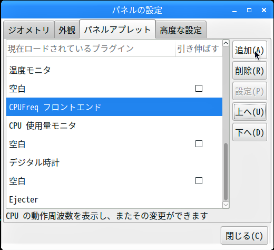Screen dimensions: 274x250
Task: Minimize the パネルの設定 window
Action: coord(234,11)
